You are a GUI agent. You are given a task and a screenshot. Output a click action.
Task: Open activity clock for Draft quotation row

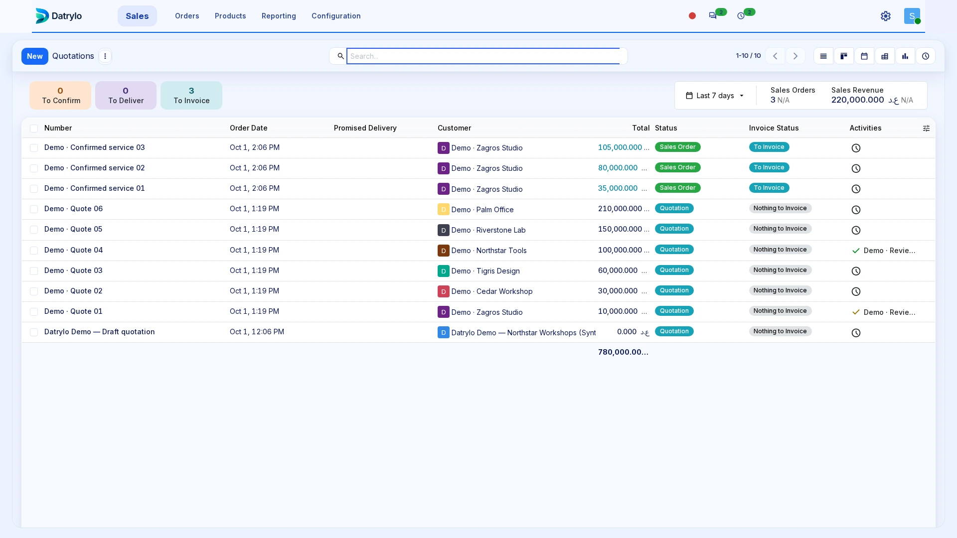[x=856, y=333]
